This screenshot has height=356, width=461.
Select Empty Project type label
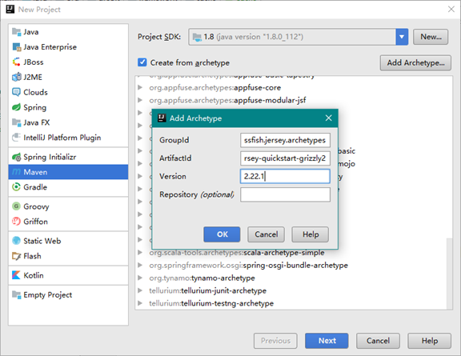[48, 294]
